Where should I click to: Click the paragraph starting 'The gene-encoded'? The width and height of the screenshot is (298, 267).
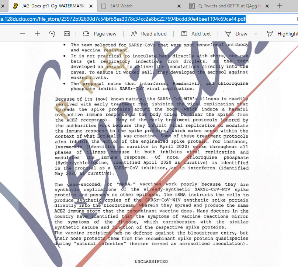(151, 206)
